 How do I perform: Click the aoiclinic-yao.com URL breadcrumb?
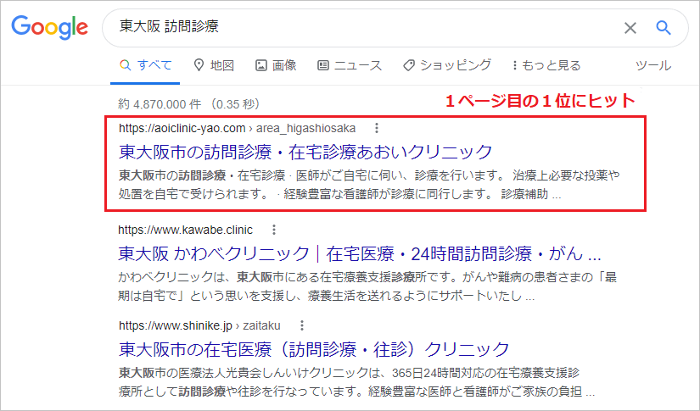coord(237,128)
